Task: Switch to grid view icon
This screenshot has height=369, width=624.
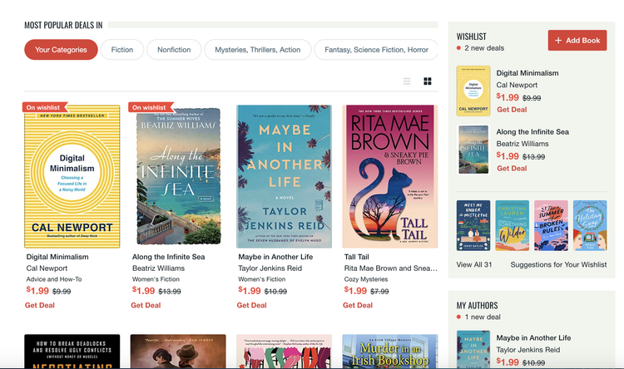Action: point(428,81)
